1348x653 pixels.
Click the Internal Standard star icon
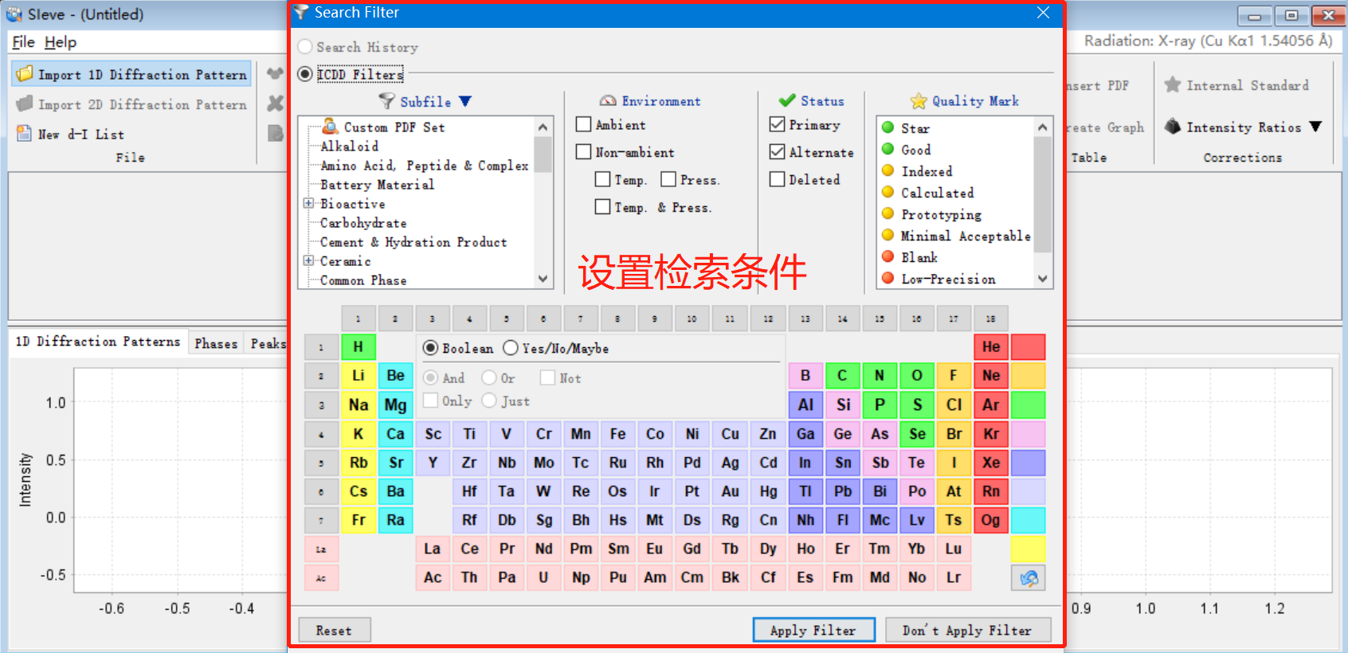coord(1172,84)
